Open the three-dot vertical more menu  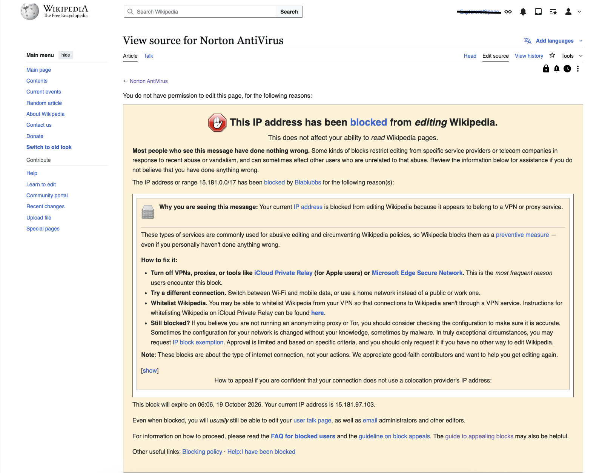tap(578, 69)
